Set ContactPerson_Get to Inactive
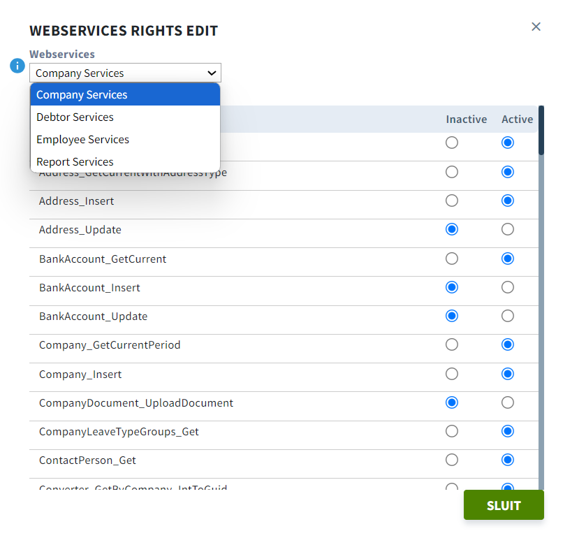572x538 pixels. pos(452,460)
